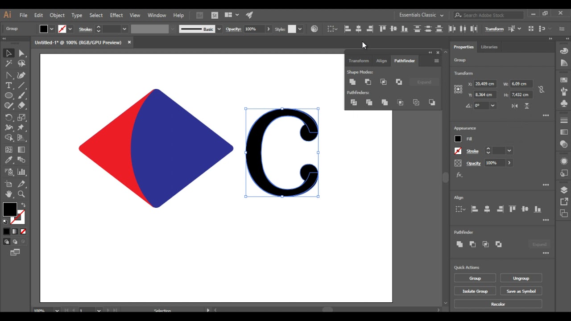
Task: Click the Isolate Group button
Action: click(475, 291)
